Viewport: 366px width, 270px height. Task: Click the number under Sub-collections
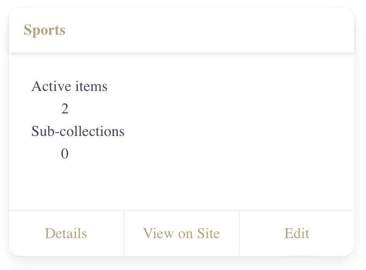click(65, 154)
